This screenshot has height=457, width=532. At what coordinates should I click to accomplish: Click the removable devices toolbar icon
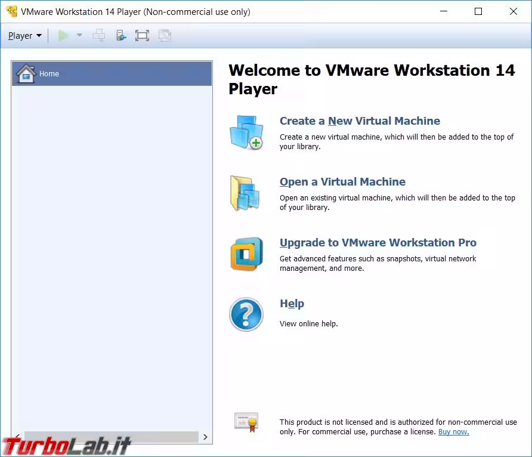coord(121,36)
